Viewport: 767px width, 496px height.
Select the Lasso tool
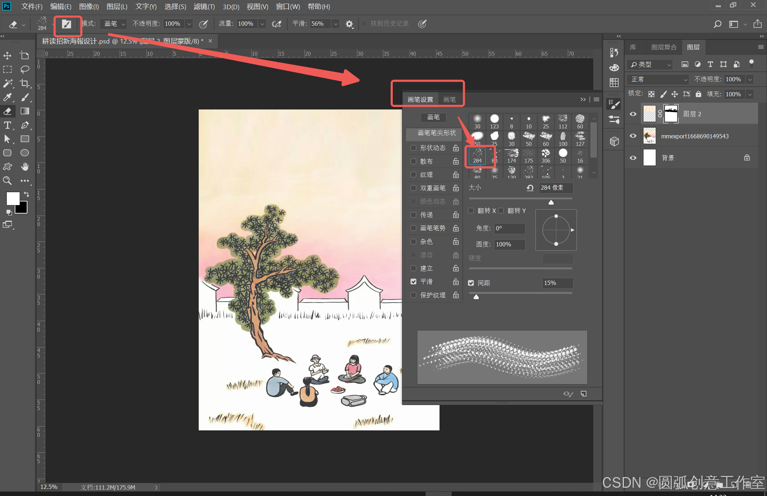25,69
